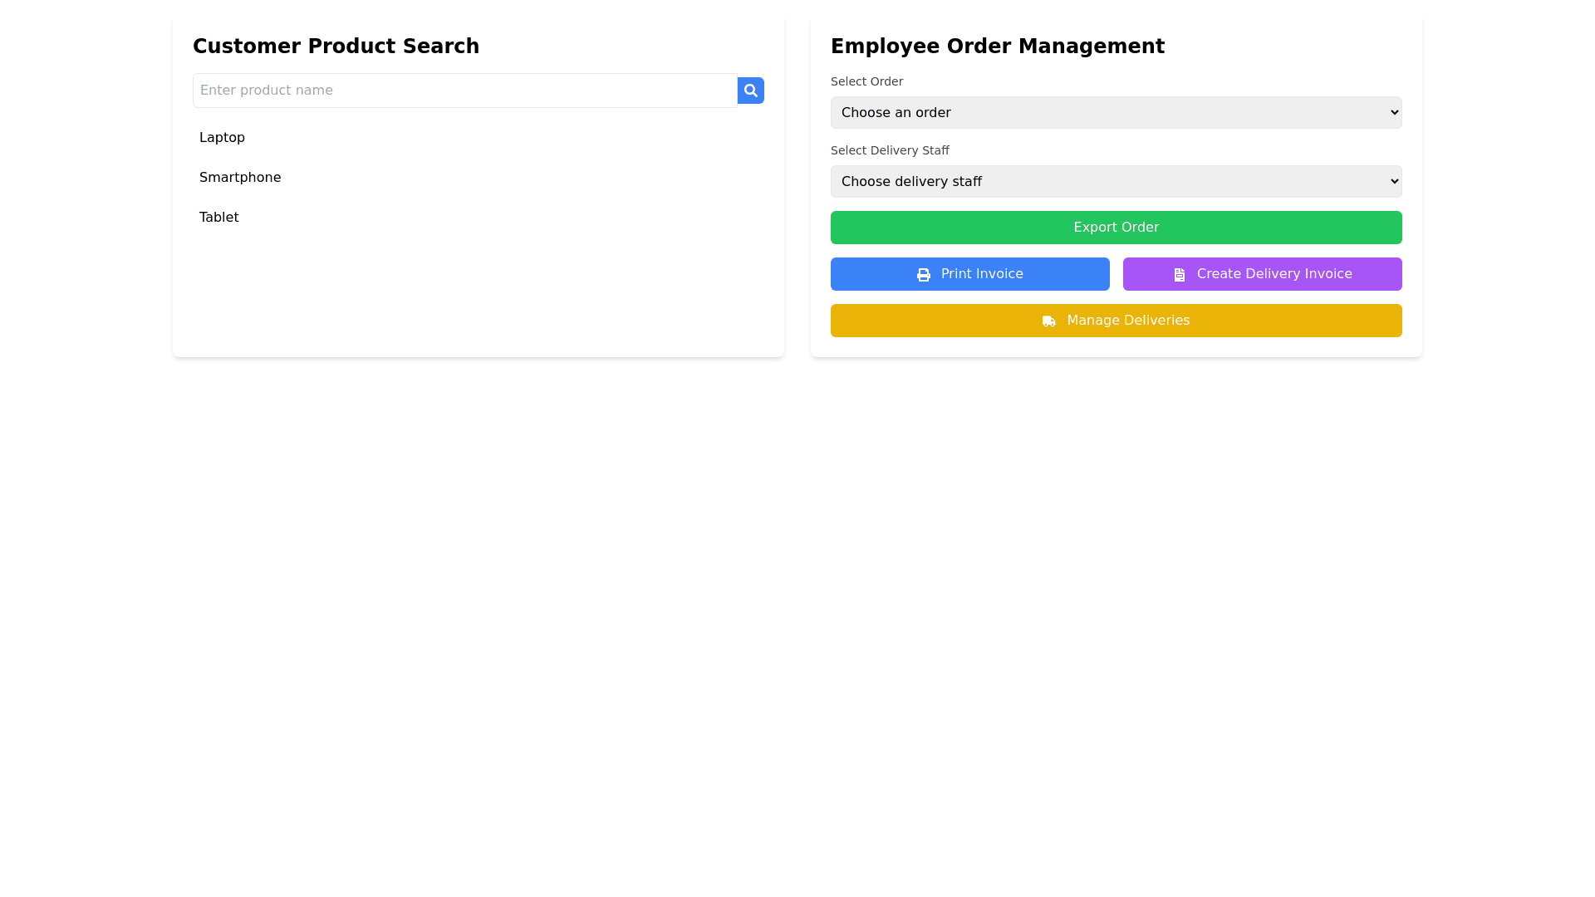Select Laptop from the product list
Image resolution: width=1595 pixels, height=897 pixels.
(x=222, y=138)
